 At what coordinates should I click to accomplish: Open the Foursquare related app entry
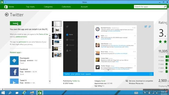coord(25,58)
